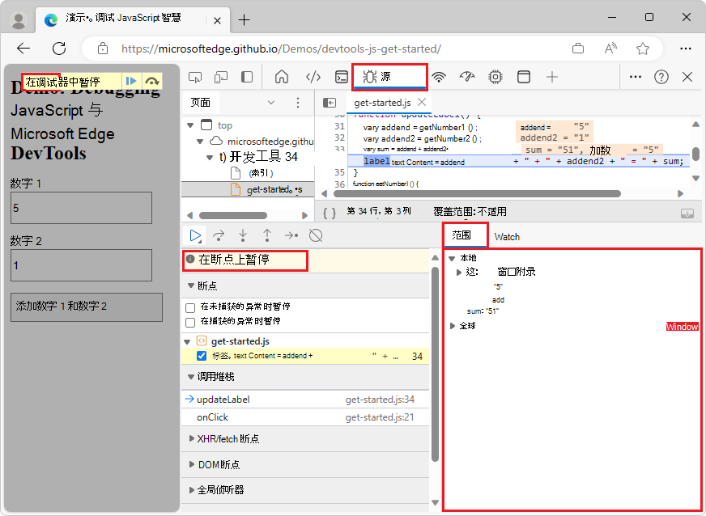The width and height of the screenshot is (706, 516).
Task: Open navigator more options vertical dots
Action: tap(298, 103)
